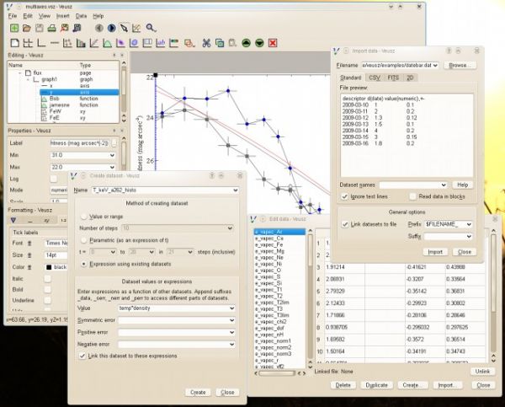Switch to the CSV tab

tap(374, 78)
